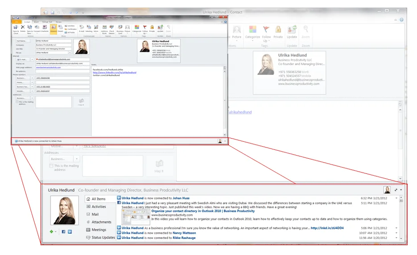Open Mobile phone type dropdown arrow
The width and height of the screenshot is (417, 255).
32,91
